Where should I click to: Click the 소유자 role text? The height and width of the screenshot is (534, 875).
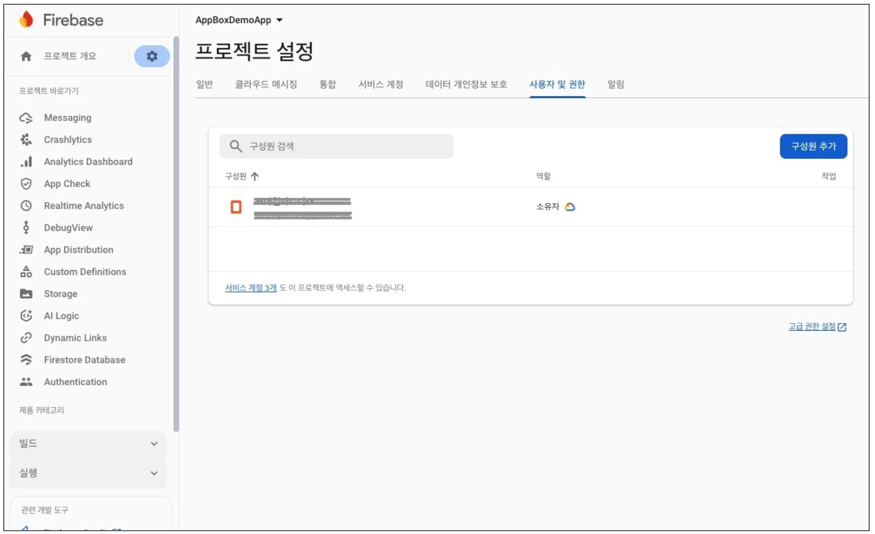click(x=548, y=207)
